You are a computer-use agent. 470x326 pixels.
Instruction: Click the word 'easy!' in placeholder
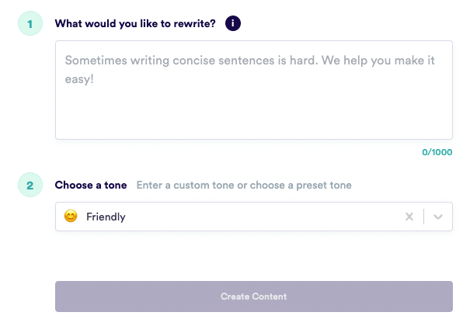coord(79,79)
